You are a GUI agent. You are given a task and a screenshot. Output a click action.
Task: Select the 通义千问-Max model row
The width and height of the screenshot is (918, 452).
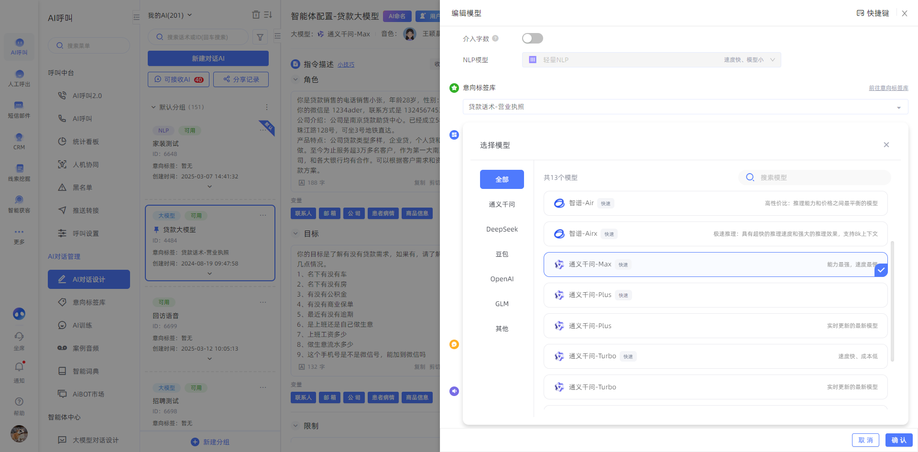click(x=715, y=265)
